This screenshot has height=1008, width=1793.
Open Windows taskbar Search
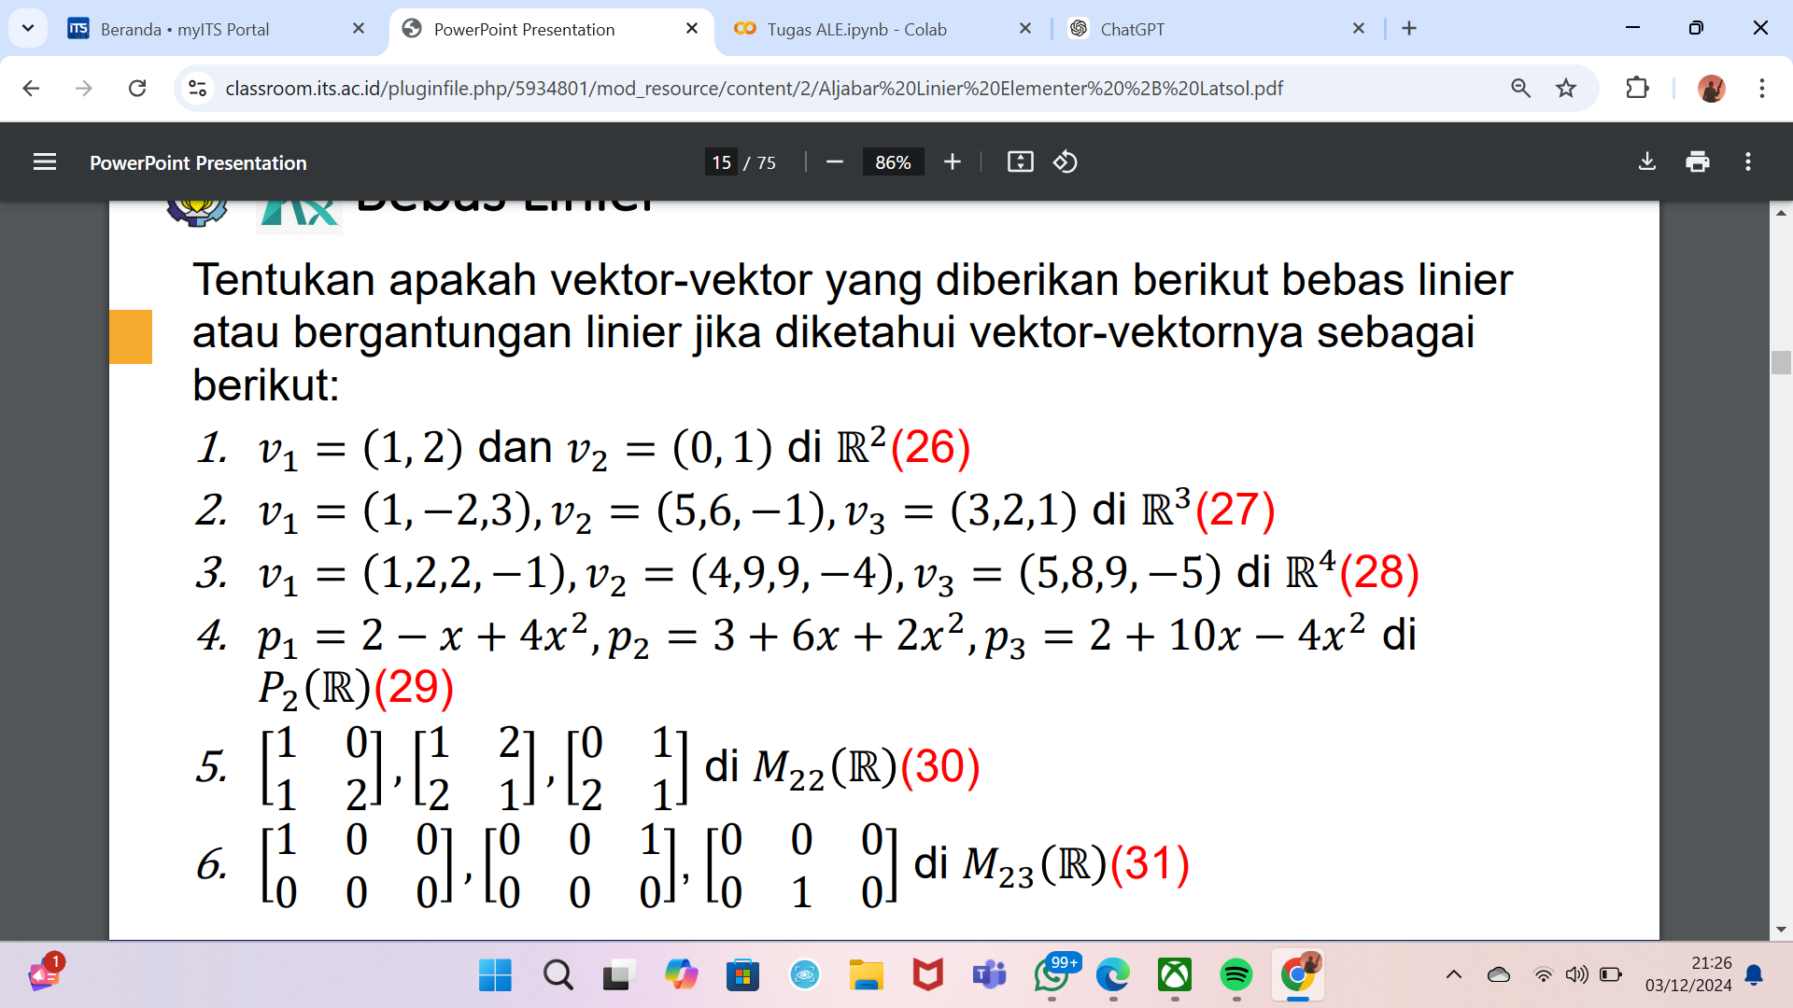(558, 975)
